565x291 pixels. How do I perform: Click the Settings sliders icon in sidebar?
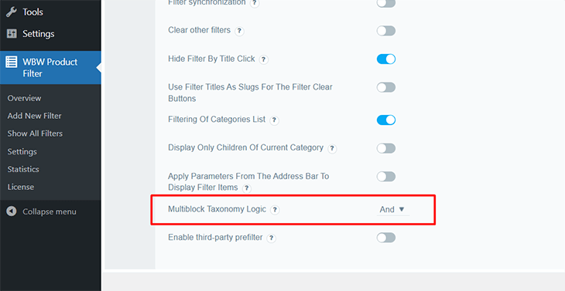click(x=12, y=34)
